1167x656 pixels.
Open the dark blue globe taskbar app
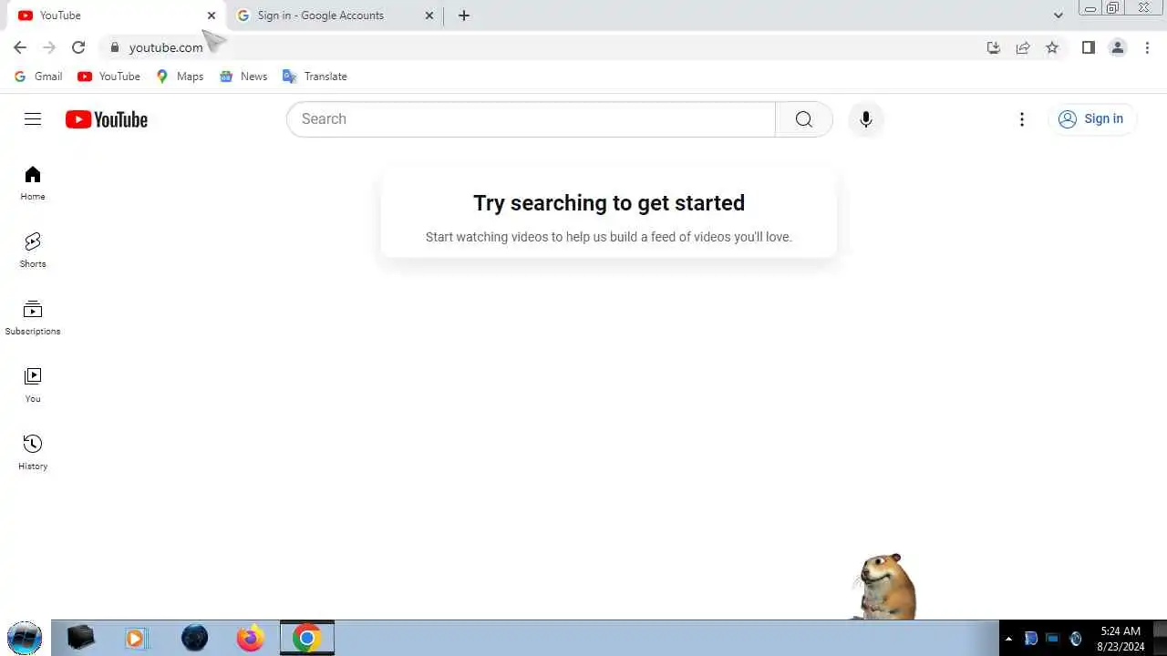pyautogui.click(x=194, y=638)
